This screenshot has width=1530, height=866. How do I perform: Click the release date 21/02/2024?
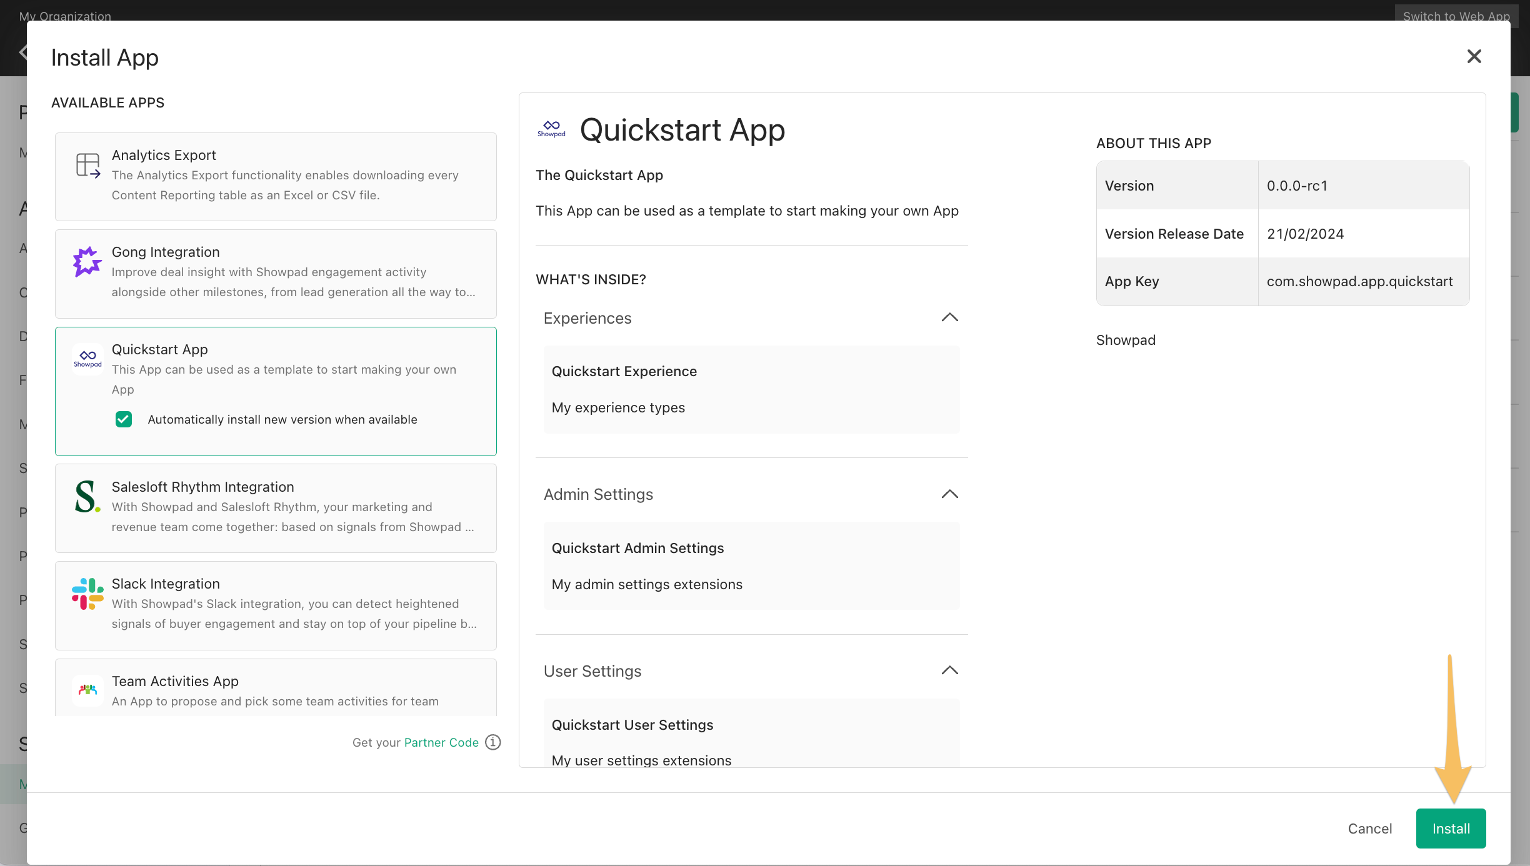pos(1305,234)
